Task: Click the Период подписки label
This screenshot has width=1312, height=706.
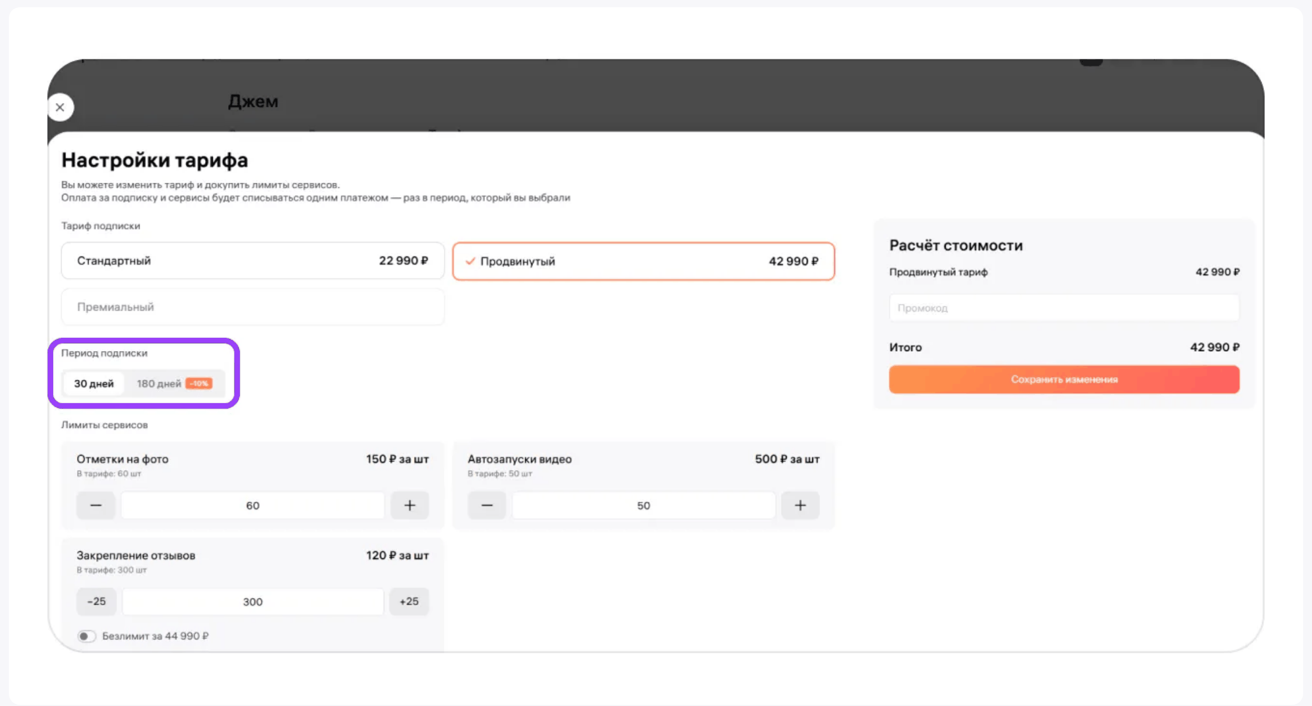Action: click(x=104, y=353)
